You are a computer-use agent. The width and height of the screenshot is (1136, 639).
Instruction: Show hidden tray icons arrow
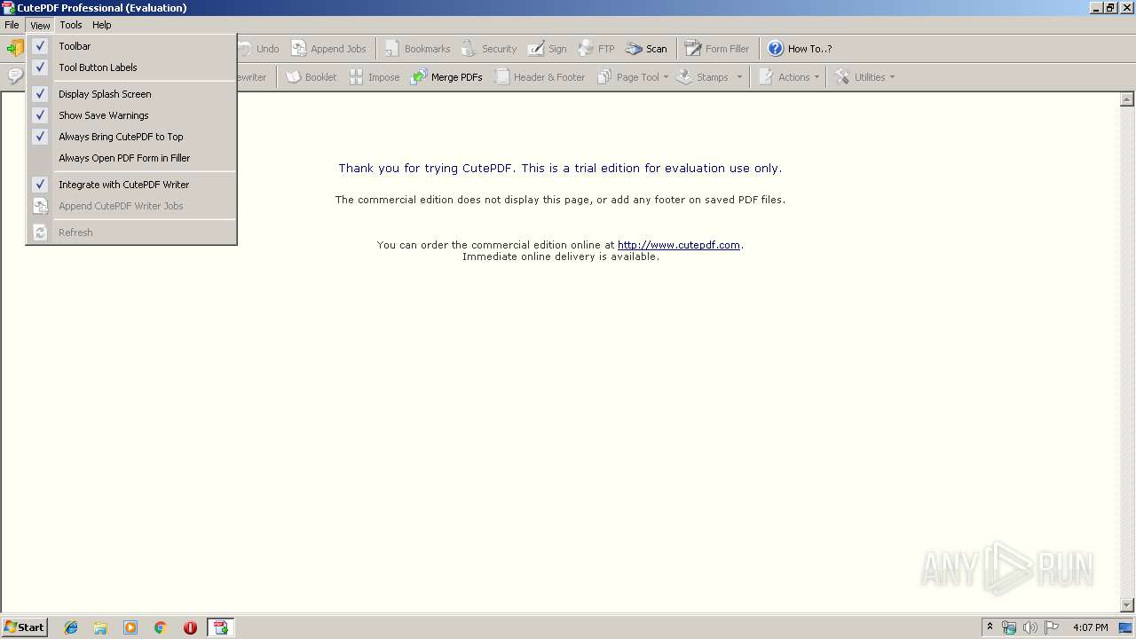point(990,627)
